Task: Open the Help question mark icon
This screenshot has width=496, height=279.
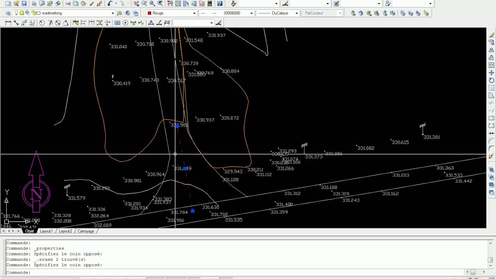Action: click(220, 3)
